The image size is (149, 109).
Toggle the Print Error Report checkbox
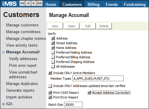50,97
